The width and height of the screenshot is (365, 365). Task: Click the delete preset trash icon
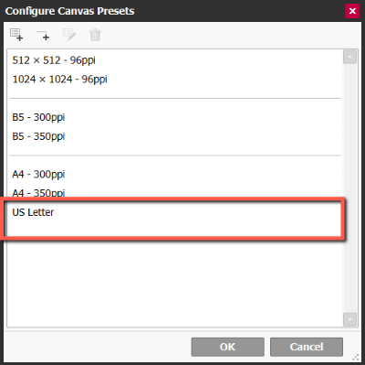[95, 35]
